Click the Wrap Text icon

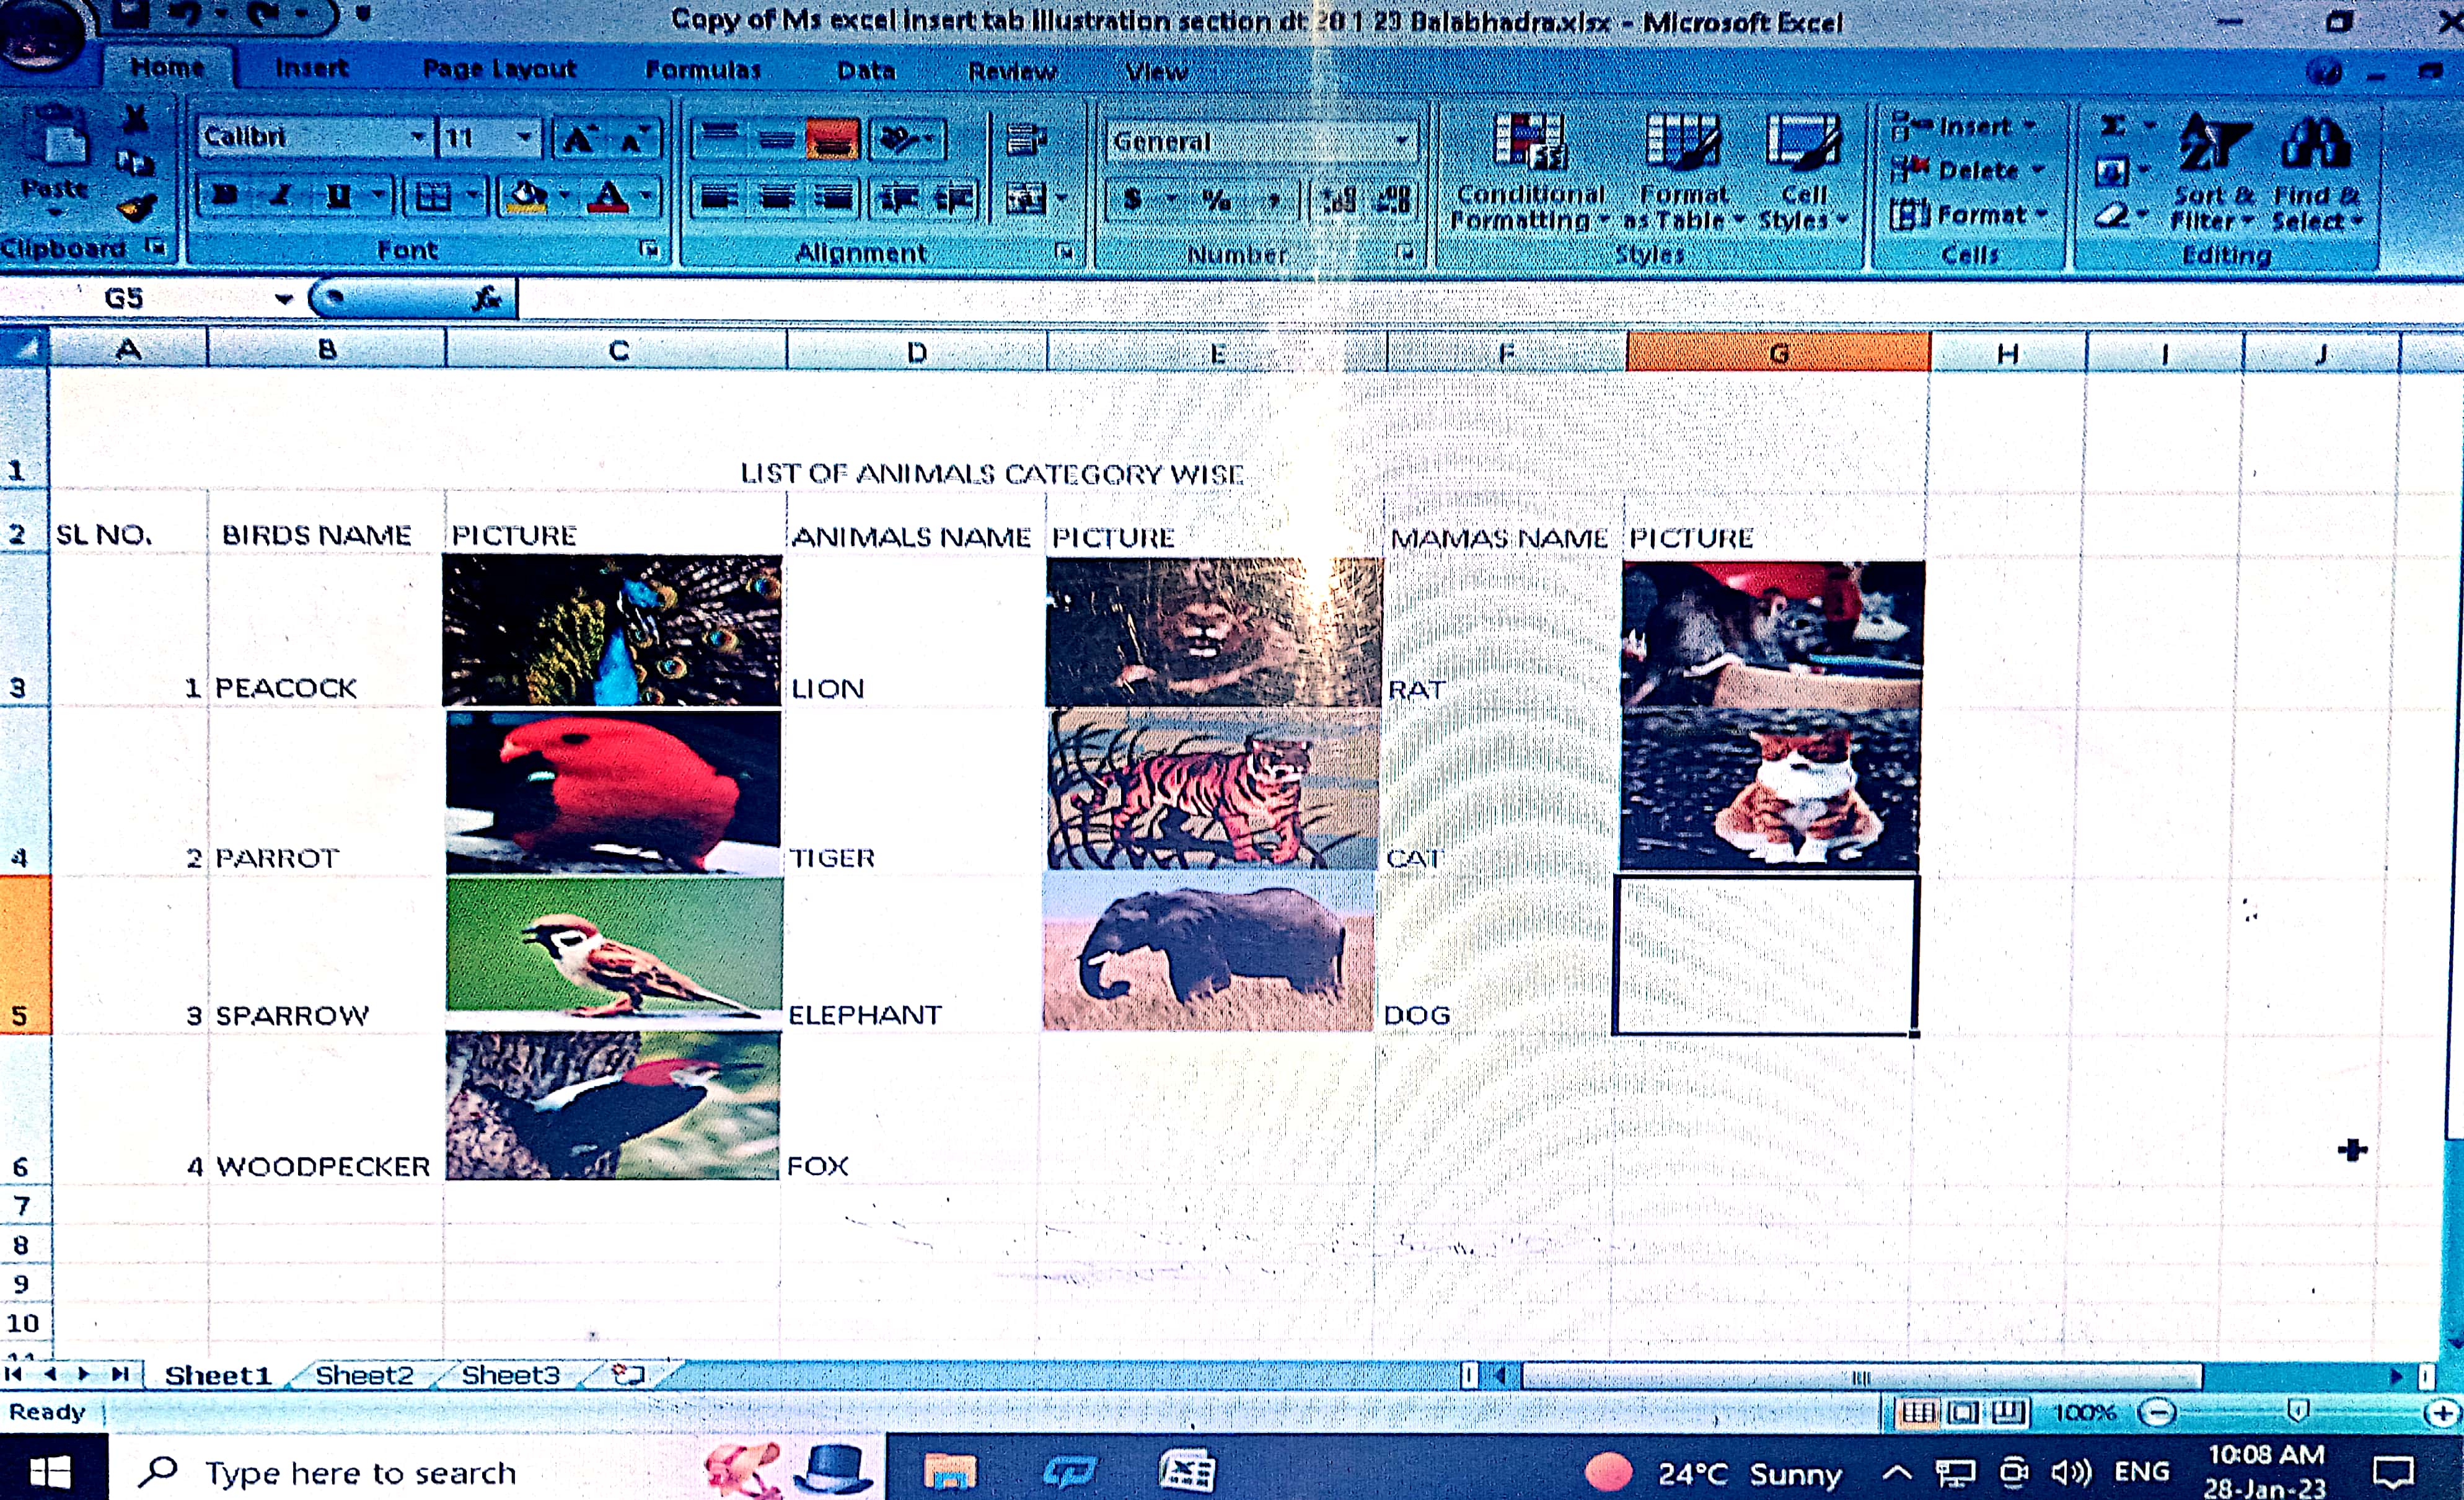[1025, 140]
